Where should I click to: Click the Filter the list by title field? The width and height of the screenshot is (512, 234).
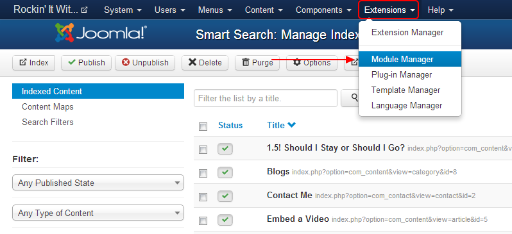[x=266, y=98]
